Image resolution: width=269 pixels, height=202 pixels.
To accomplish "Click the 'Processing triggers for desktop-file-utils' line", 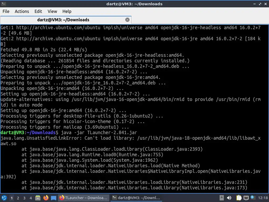I will pyautogui.click(x=82, y=116).
